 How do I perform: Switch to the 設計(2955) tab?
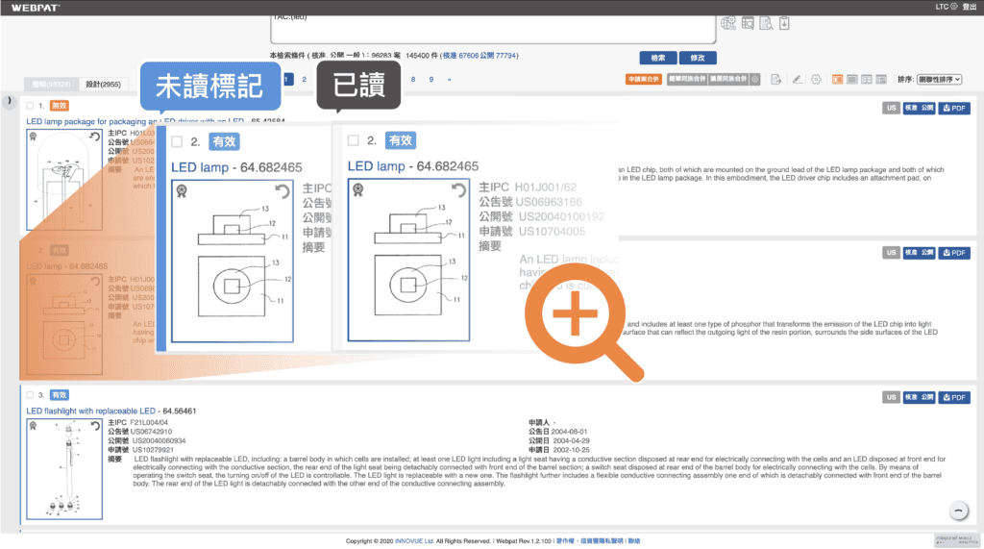pos(104,85)
